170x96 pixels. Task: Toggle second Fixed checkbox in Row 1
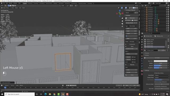click(132, 59)
